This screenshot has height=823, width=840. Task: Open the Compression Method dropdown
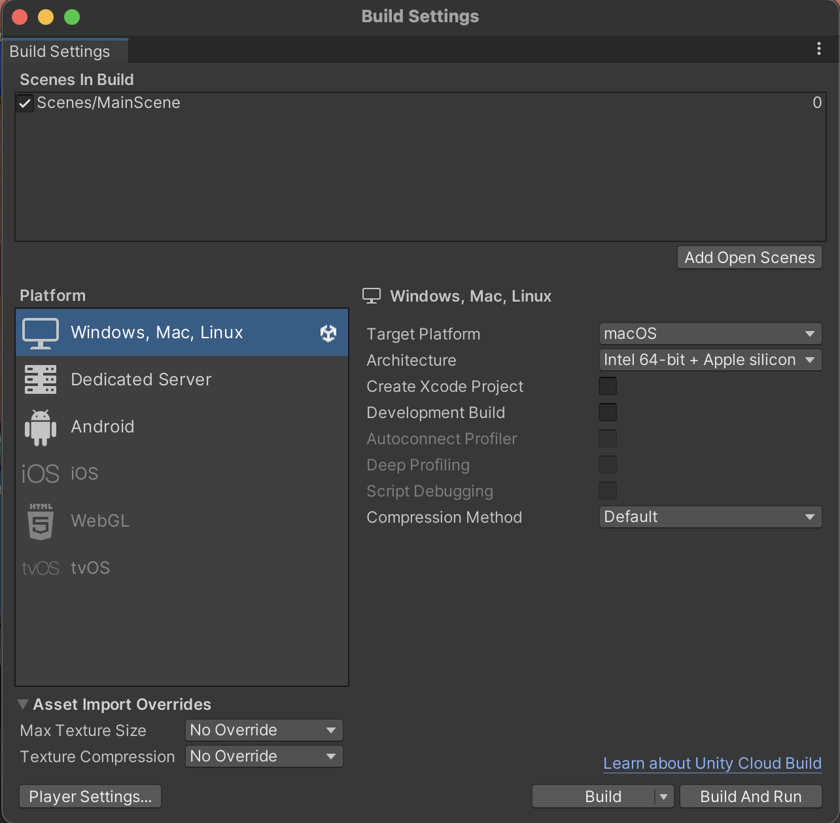coord(710,517)
